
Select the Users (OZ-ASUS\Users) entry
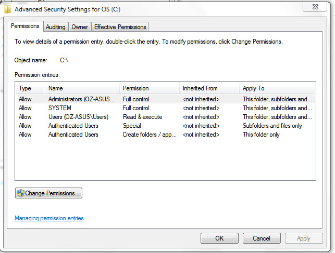tap(165, 117)
